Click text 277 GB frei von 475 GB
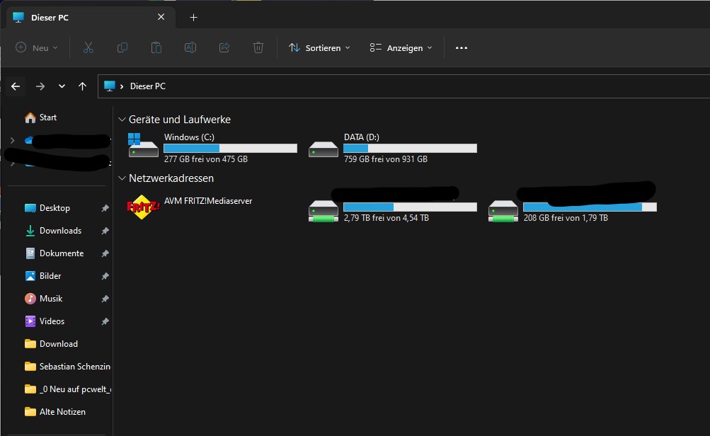Image resolution: width=710 pixels, height=436 pixels. tap(206, 159)
